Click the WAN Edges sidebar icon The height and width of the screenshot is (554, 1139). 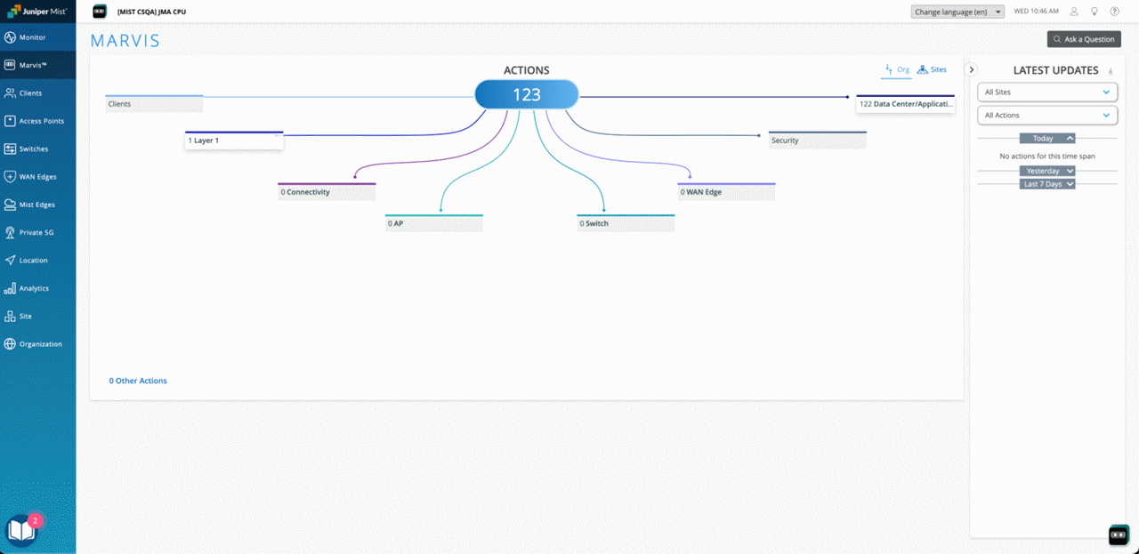pyautogui.click(x=37, y=176)
